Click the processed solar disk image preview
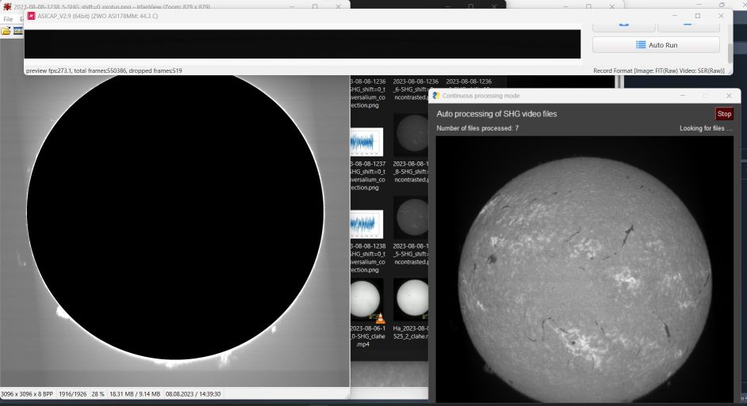Image resolution: width=747 pixels, height=406 pixels. point(584,269)
